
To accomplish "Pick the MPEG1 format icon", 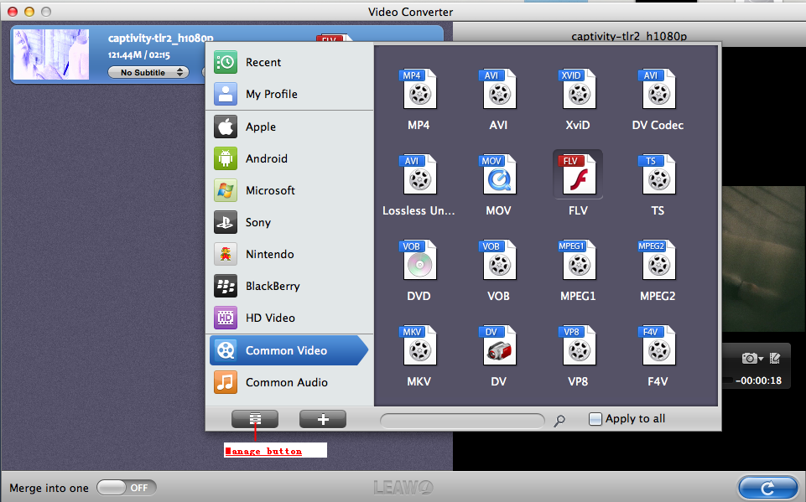I will 578,261.
